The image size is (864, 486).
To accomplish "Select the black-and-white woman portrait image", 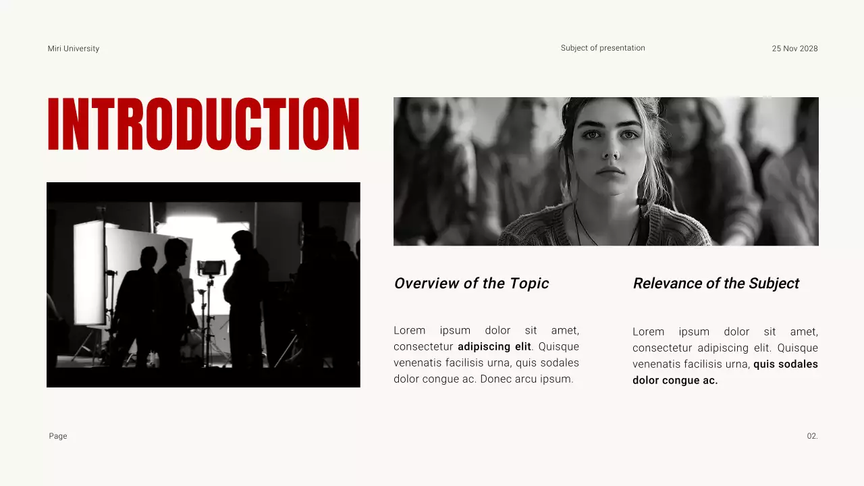I will (605, 171).
